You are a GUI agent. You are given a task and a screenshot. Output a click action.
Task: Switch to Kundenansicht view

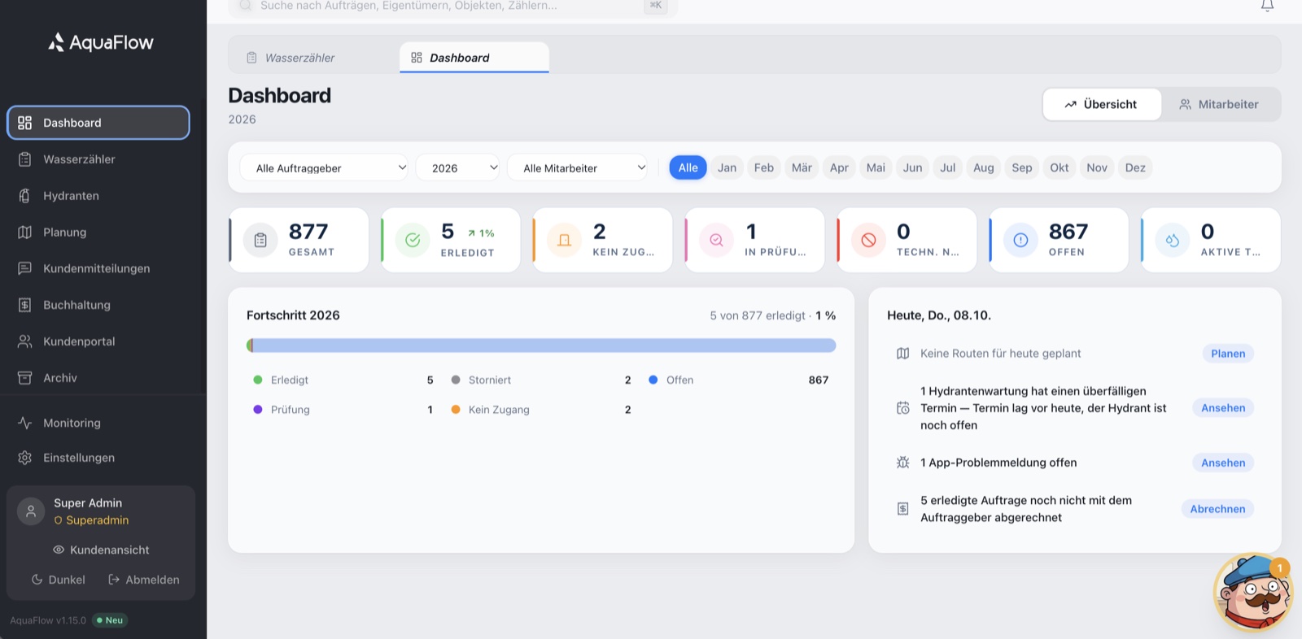(x=101, y=550)
